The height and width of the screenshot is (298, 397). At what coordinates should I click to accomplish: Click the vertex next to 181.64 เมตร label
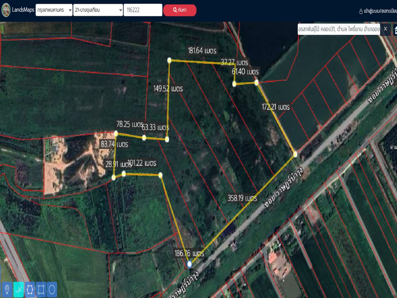[x=169, y=60]
